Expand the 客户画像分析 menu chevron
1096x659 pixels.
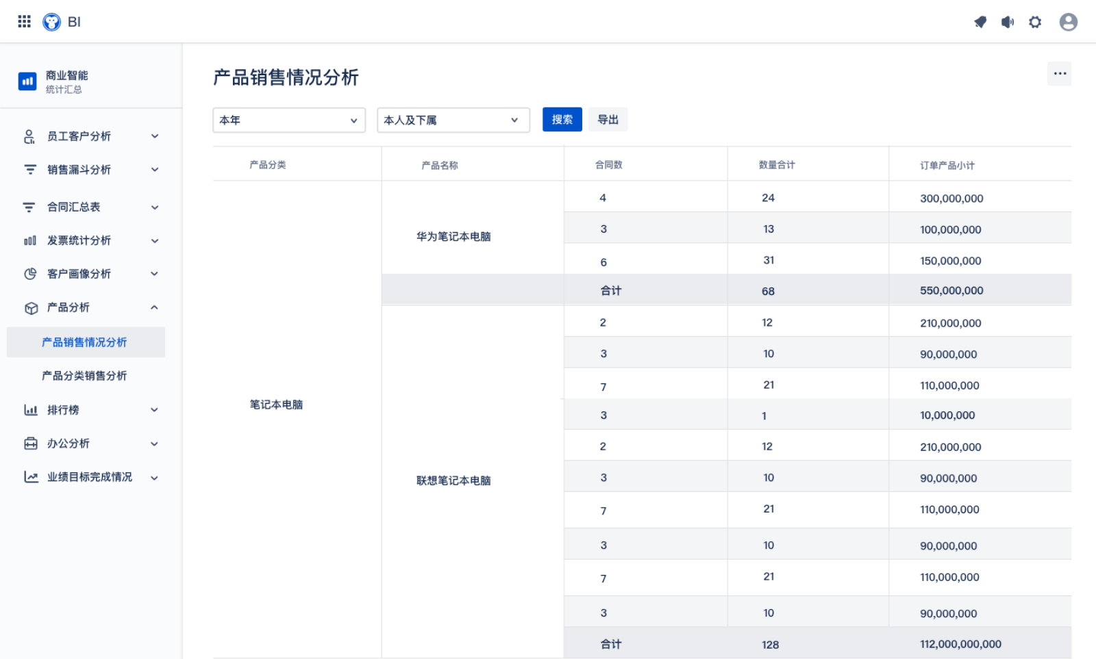[x=155, y=274]
